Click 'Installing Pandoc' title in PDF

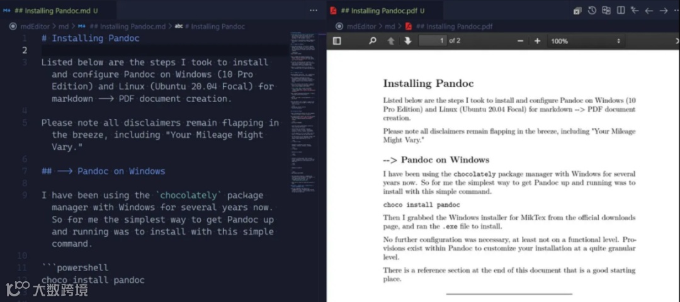tap(429, 83)
